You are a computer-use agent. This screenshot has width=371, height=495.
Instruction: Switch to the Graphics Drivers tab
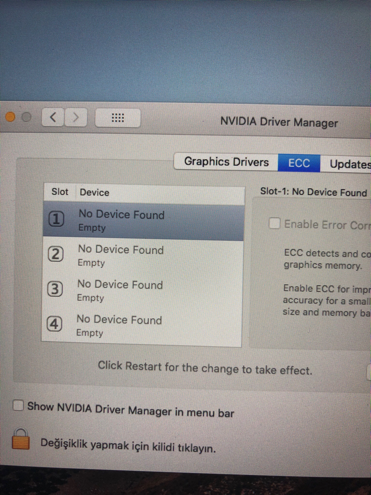click(x=226, y=162)
